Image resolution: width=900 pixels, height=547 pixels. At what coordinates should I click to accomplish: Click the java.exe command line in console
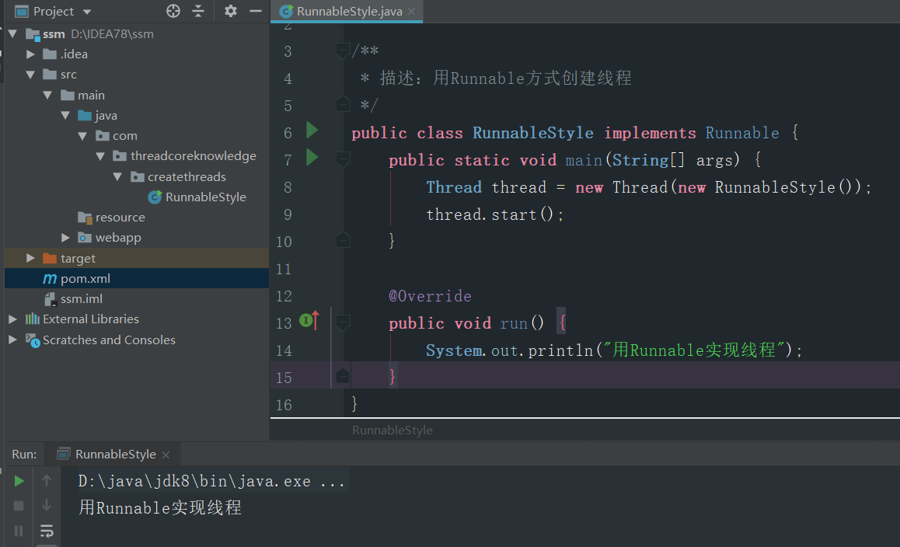click(211, 481)
